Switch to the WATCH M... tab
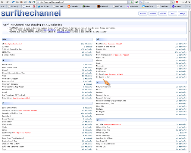Screen dimensions: 191x153 pyautogui.click(x=118, y=6)
